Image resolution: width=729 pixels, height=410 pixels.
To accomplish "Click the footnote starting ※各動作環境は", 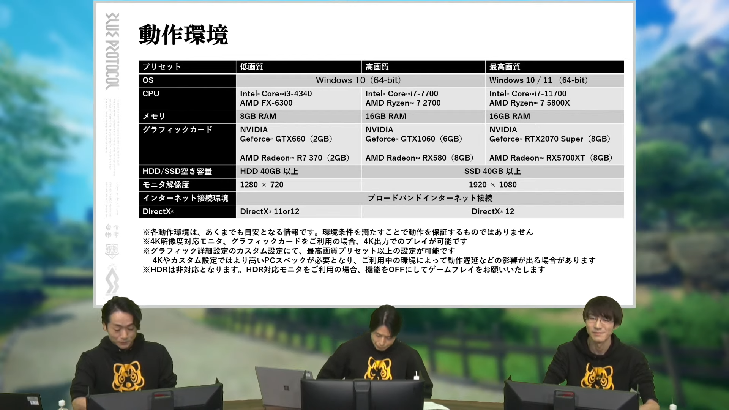I will coord(338,232).
